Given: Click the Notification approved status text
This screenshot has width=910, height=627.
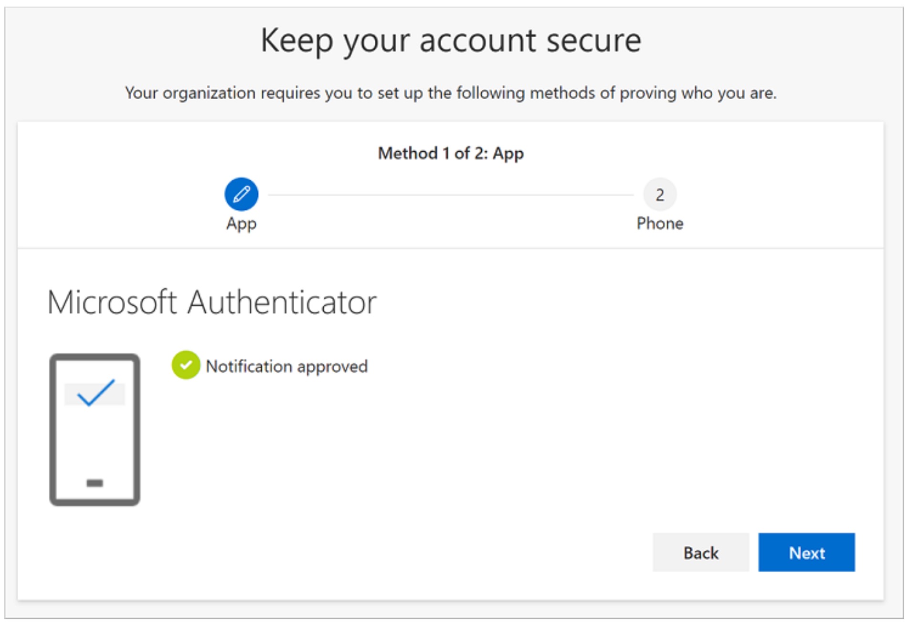Looking at the screenshot, I should 286,366.
